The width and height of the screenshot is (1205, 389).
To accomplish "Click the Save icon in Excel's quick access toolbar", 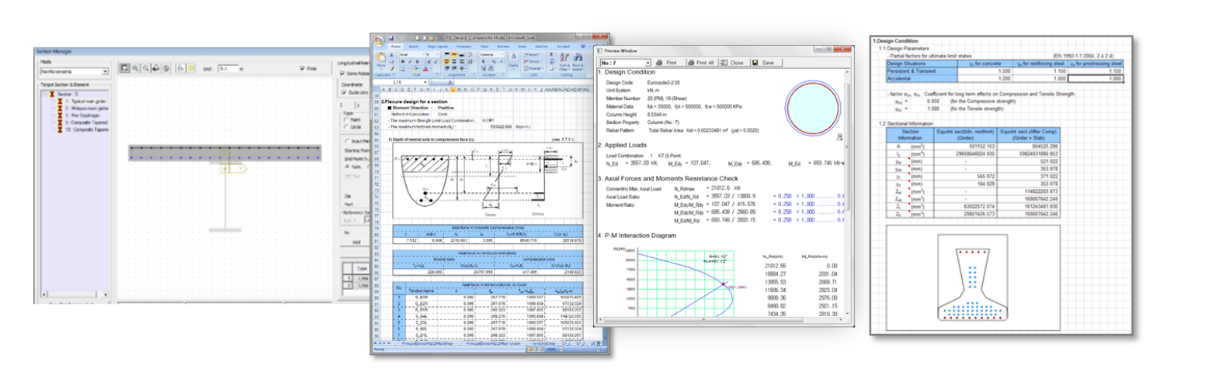I will pyautogui.click(x=391, y=38).
